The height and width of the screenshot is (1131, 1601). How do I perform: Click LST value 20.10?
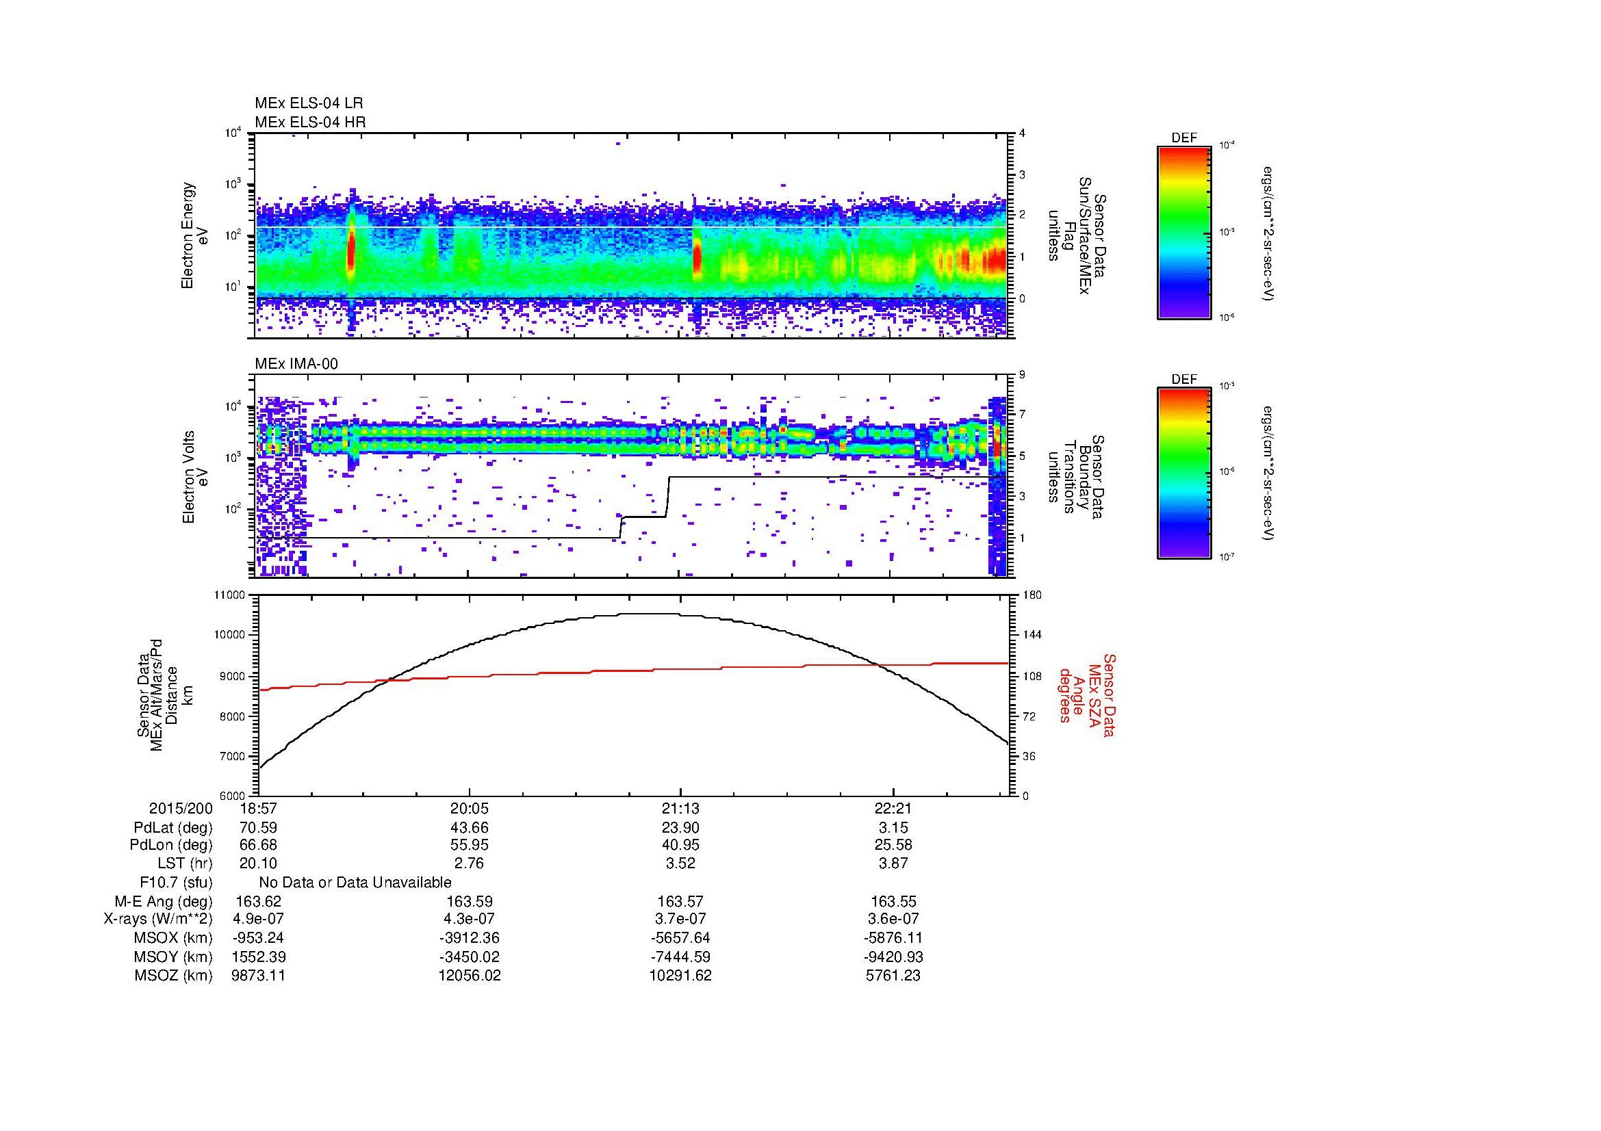pos(259,863)
